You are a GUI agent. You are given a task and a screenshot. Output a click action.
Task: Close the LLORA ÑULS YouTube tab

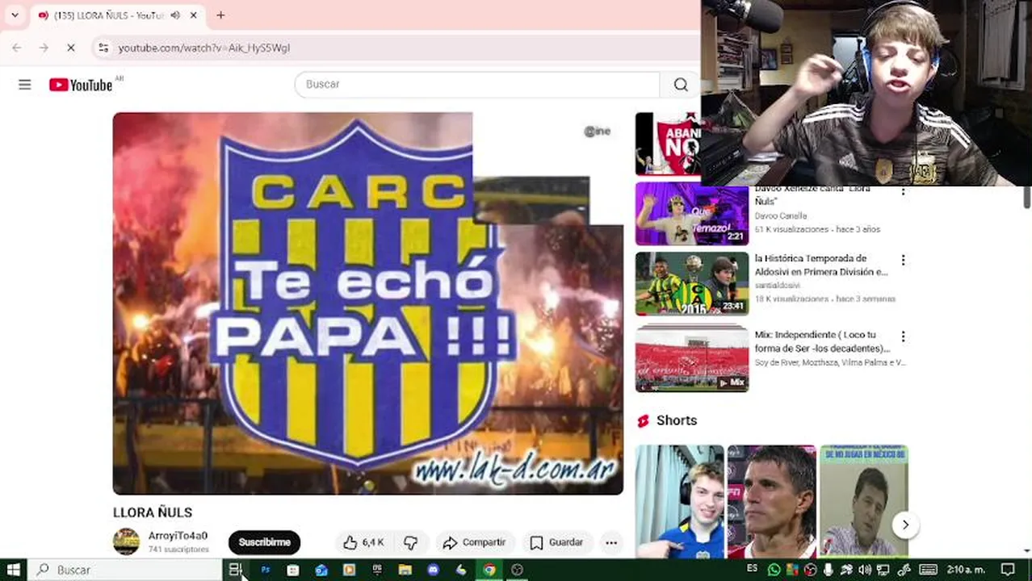click(x=194, y=15)
